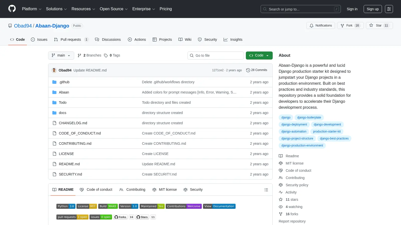Image resolution: width=401 pixels, height=225 pixels.
Task: Click the heart icon by Code of conduct sidebar
Action: [281, 170]
